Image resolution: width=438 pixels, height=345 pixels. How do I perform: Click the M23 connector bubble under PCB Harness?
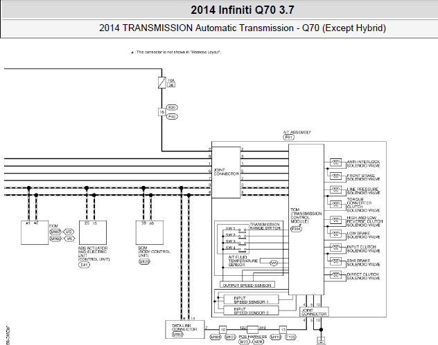tap(244, 342)
